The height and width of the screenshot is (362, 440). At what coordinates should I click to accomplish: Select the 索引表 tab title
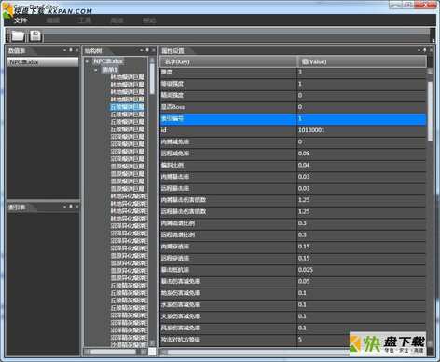(17, 208)
